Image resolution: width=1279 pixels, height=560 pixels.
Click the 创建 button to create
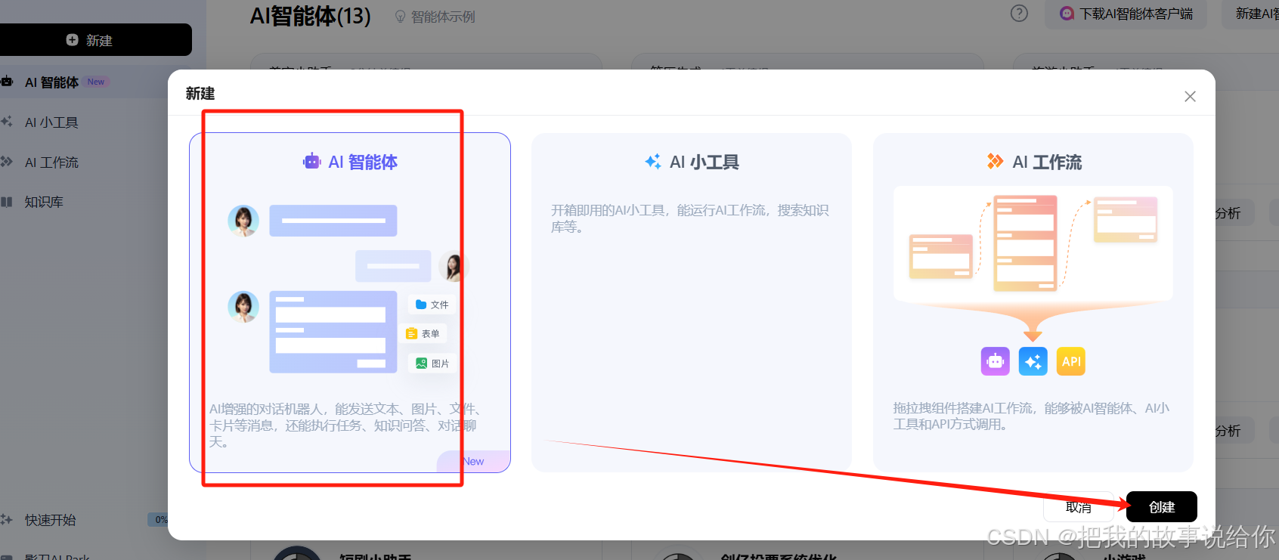click(1161, 507)
